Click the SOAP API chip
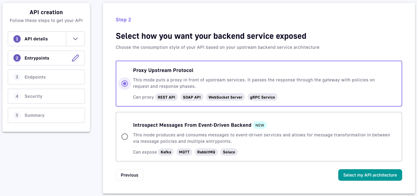 coord(192,97)
